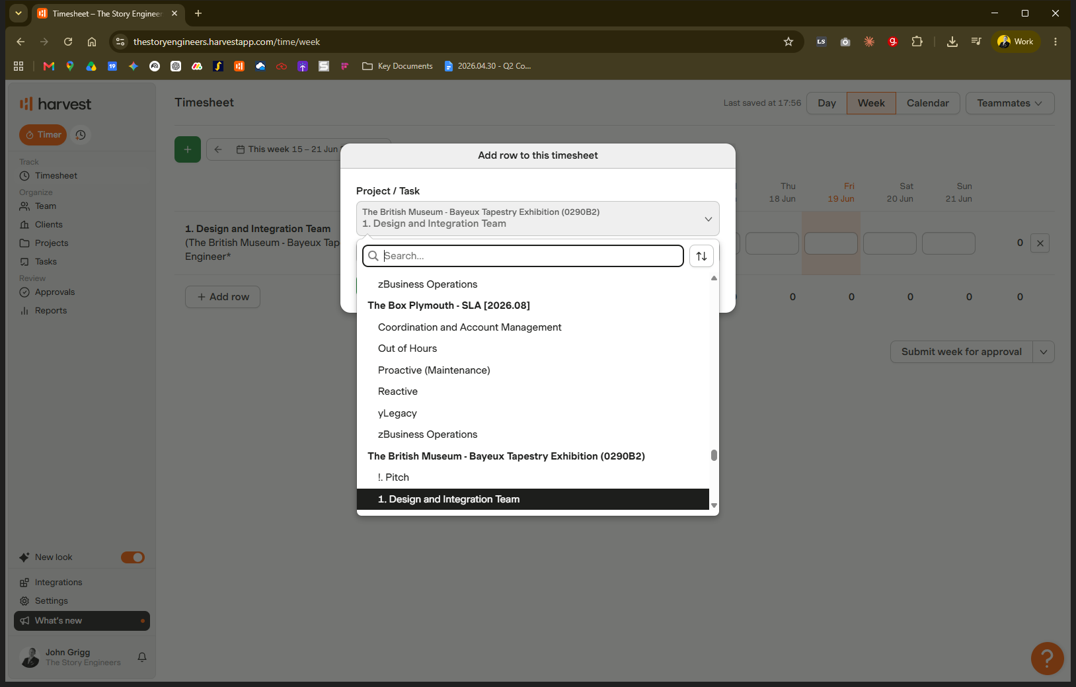Image resolution: width=1076 pixels, height=687 pixels.
Task: Switch to Week view
Action: click(x=871, y=103)
